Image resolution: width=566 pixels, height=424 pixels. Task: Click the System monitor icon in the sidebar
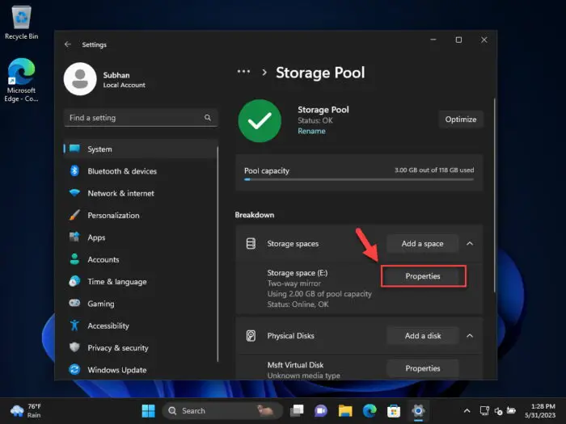pos(74,149)
